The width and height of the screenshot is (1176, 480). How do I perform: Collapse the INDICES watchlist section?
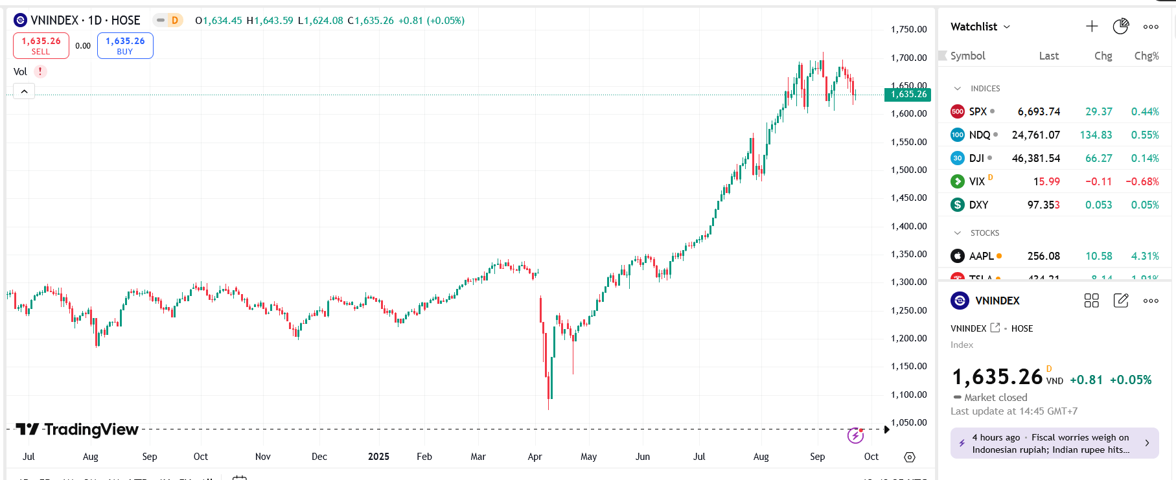click(958, 89)
